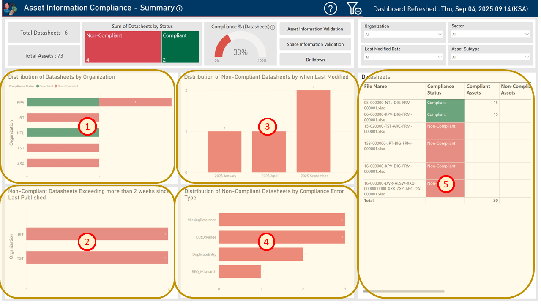Click numbered marker 4 on Error Type chart

click(266, 242)
